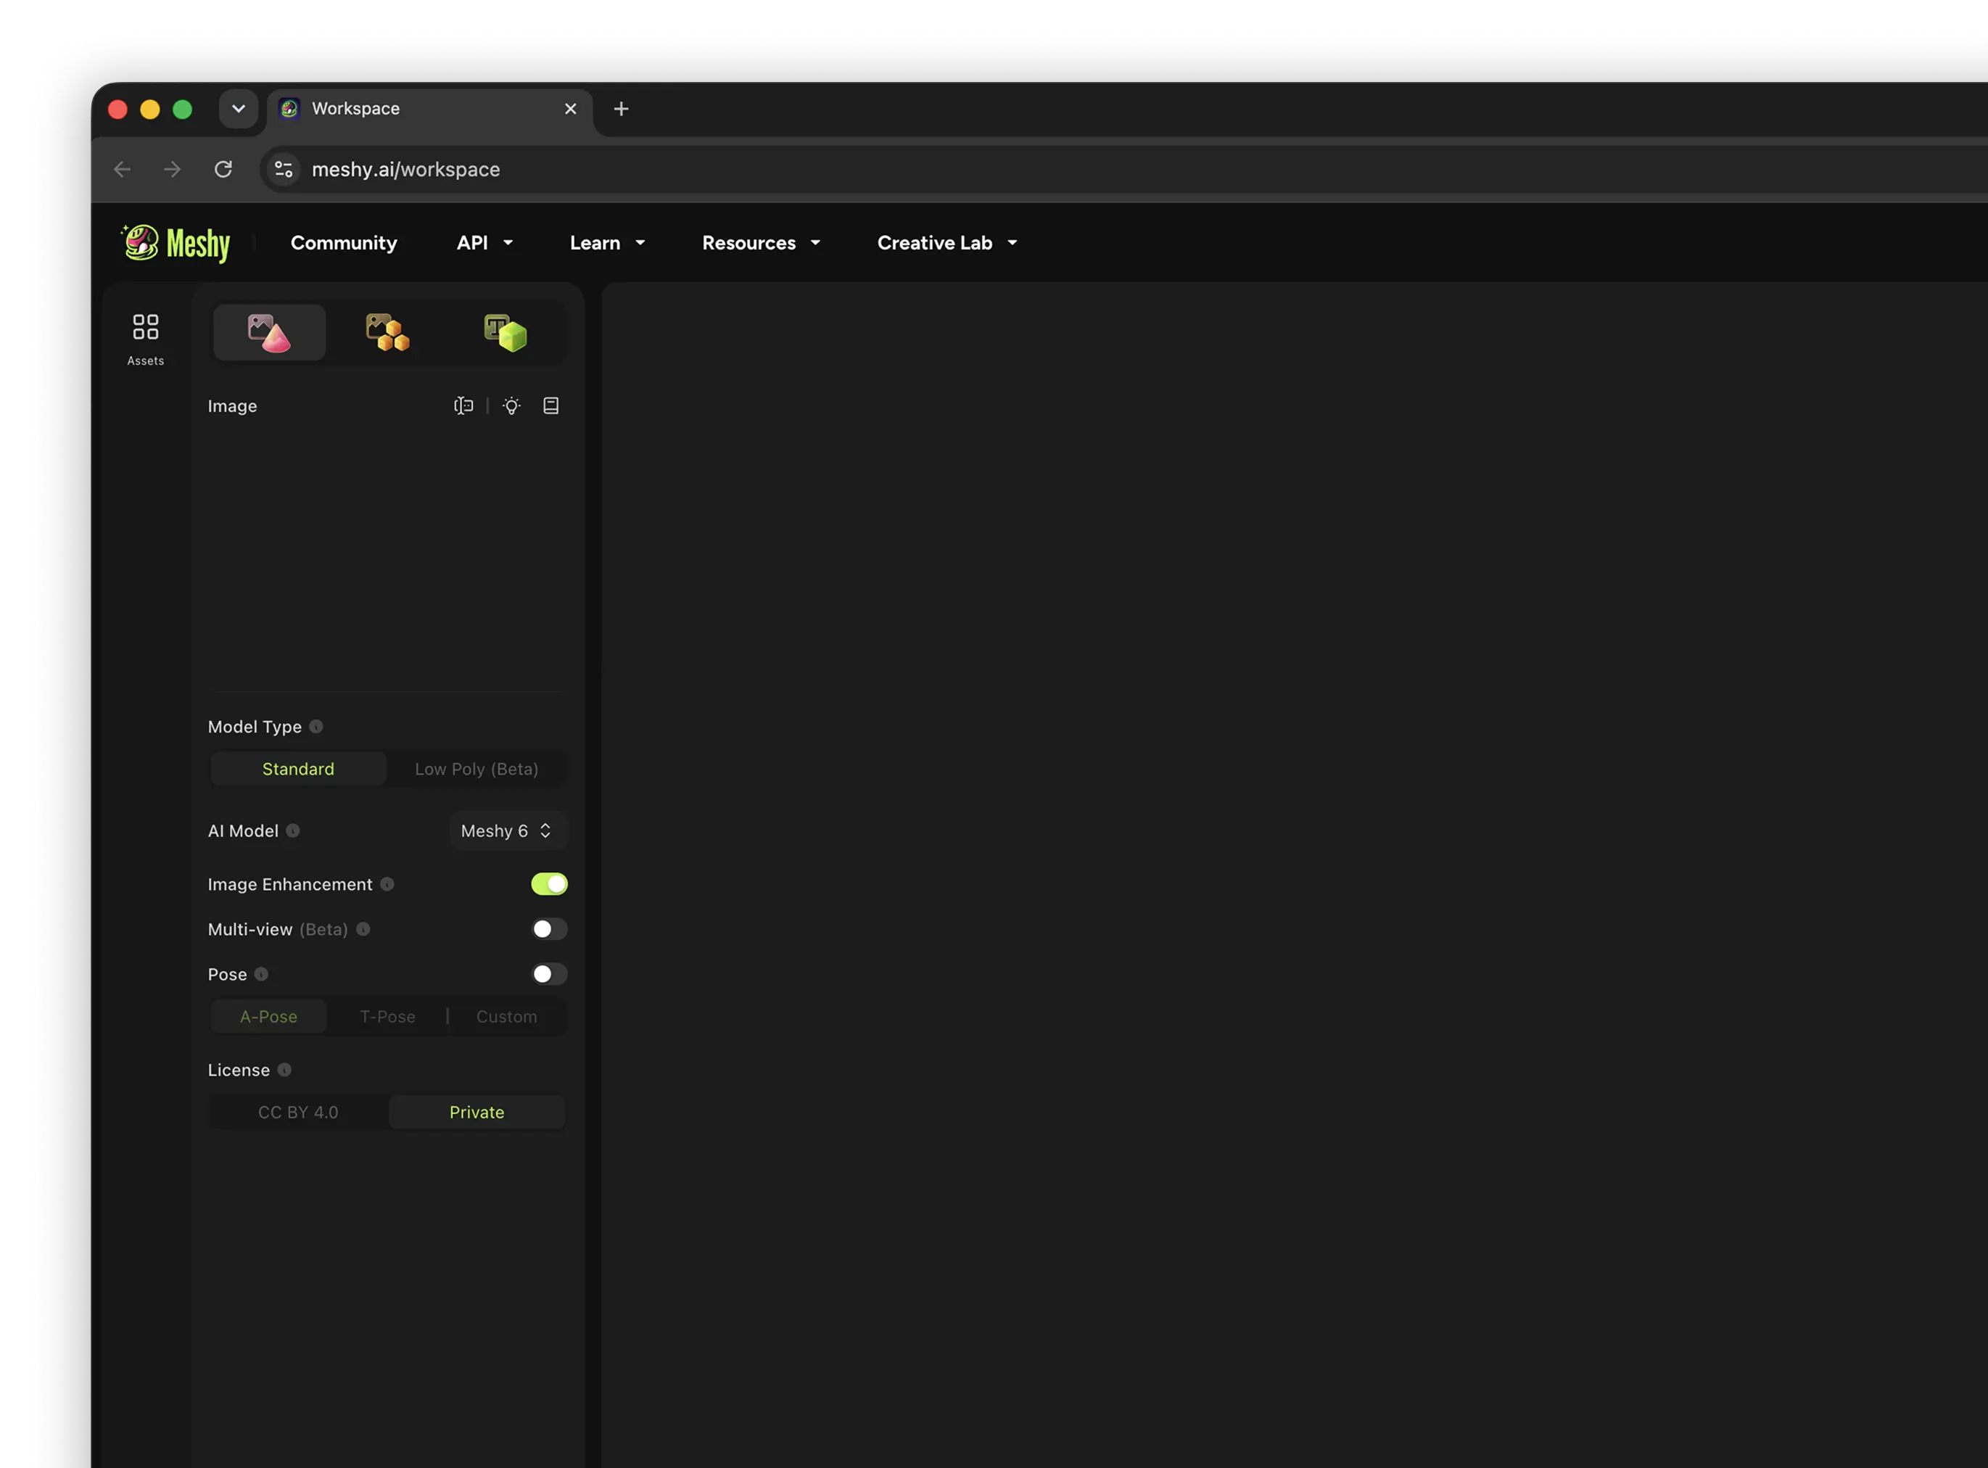
Task: Click the Model Type label
Action: pos(255,727)
